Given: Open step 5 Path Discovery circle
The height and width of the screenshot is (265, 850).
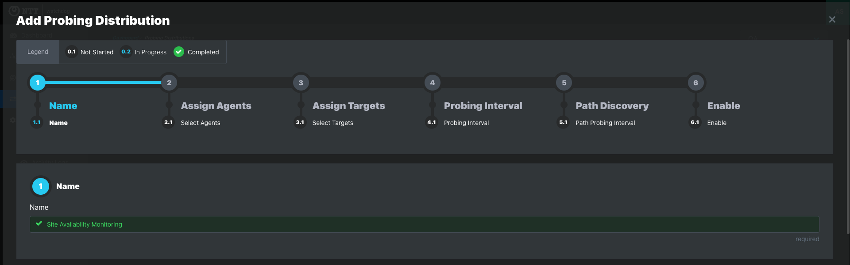Looking at the screenshot, I should tap(564, 83).
